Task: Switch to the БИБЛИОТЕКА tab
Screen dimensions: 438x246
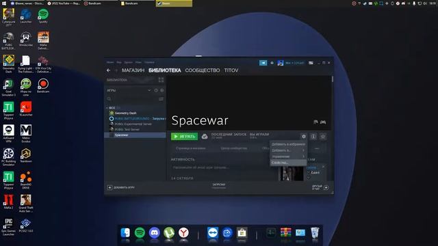Action: (164, 70)
